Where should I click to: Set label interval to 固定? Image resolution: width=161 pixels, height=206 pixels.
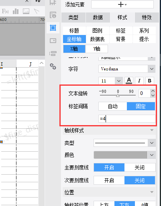click(141, 106)
